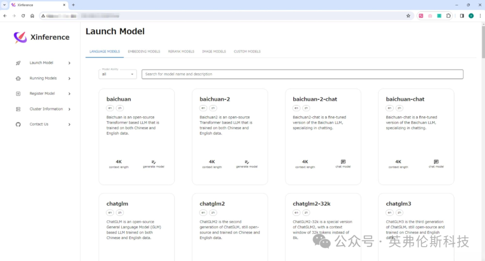Click the model search input field
The height and width of the screenshot is (261, 485).
[302, 74]
